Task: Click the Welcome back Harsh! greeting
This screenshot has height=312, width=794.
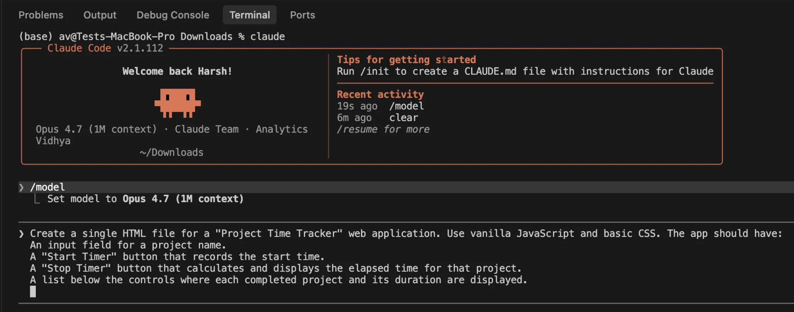Action: (x=177, y=71)
